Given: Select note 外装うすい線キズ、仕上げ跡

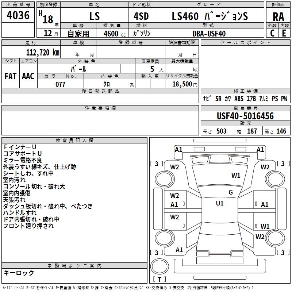Looking at the screenshot, I should [40, 167].
